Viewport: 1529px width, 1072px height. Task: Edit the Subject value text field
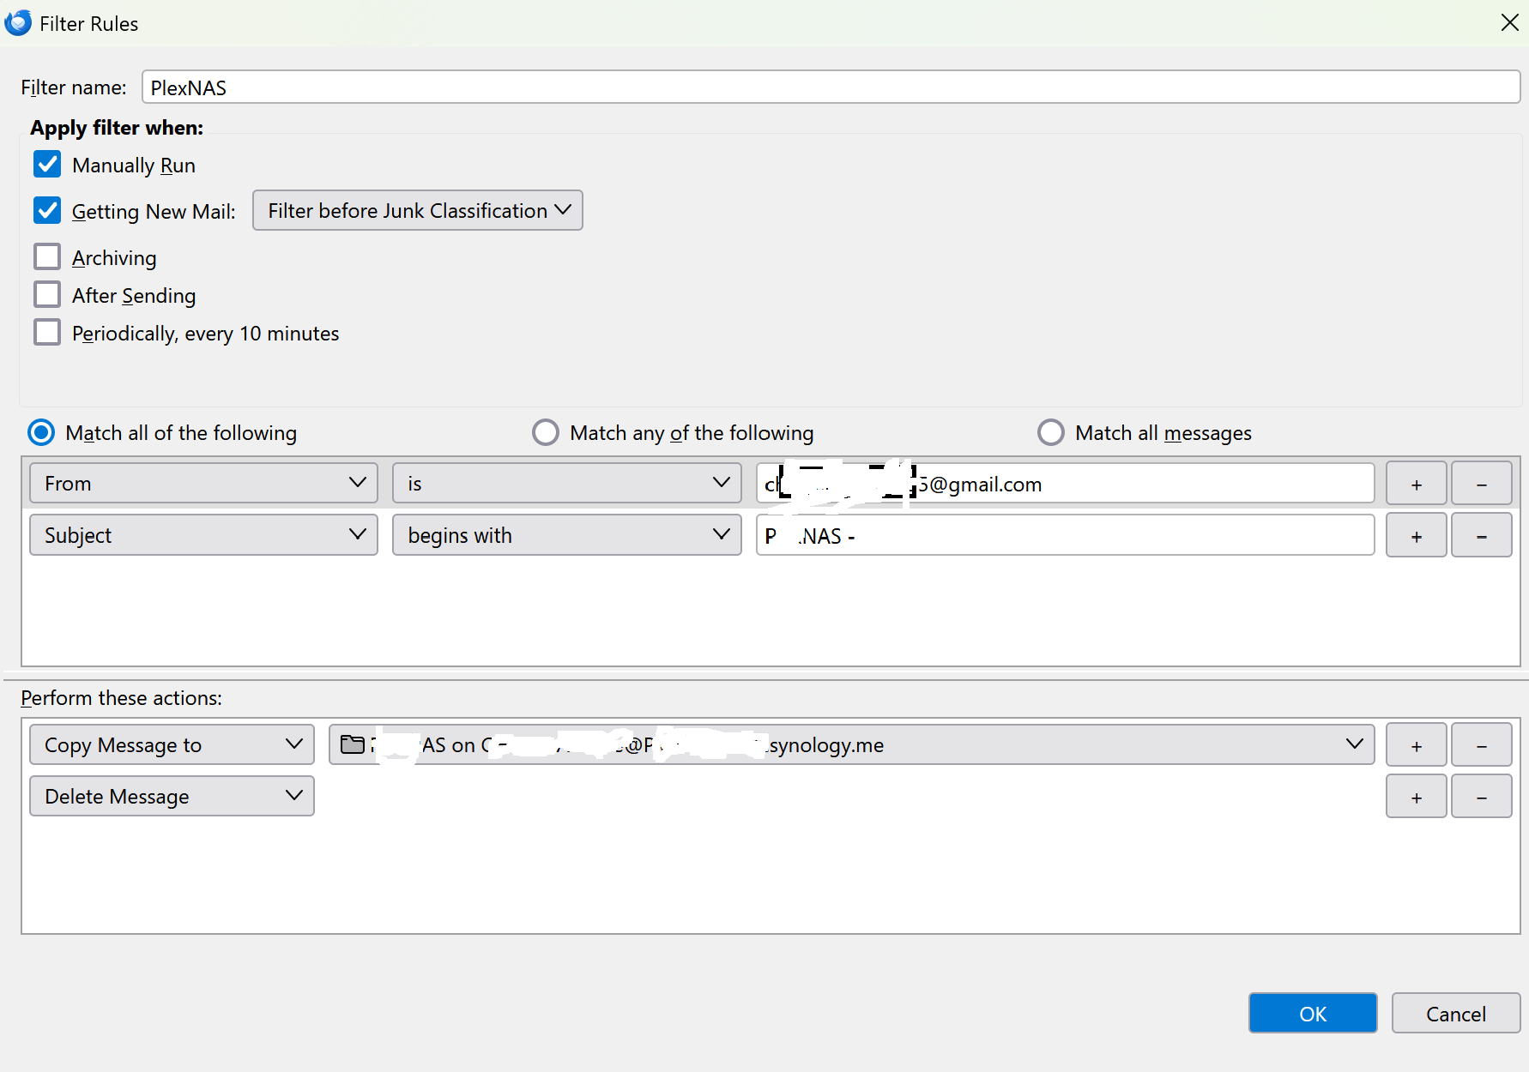click(x=1065, y=535)
